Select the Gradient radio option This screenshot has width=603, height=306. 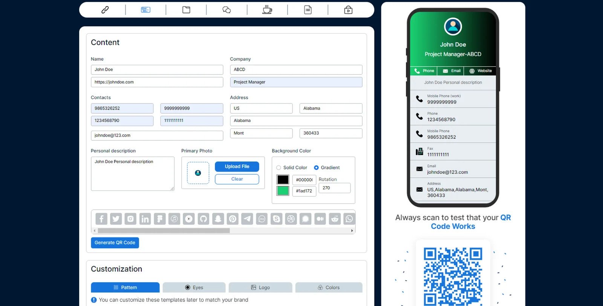click(x=316, y=168)
